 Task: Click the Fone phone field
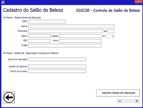(x=80, y=41)
